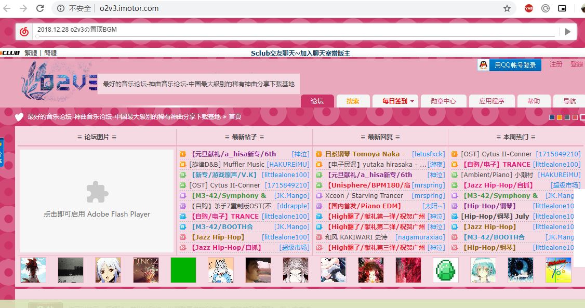Image resolution: width=585 pixels, height=308 pixels.
Task: Open the 帮助 tab
Action: (x=534, y=101)
